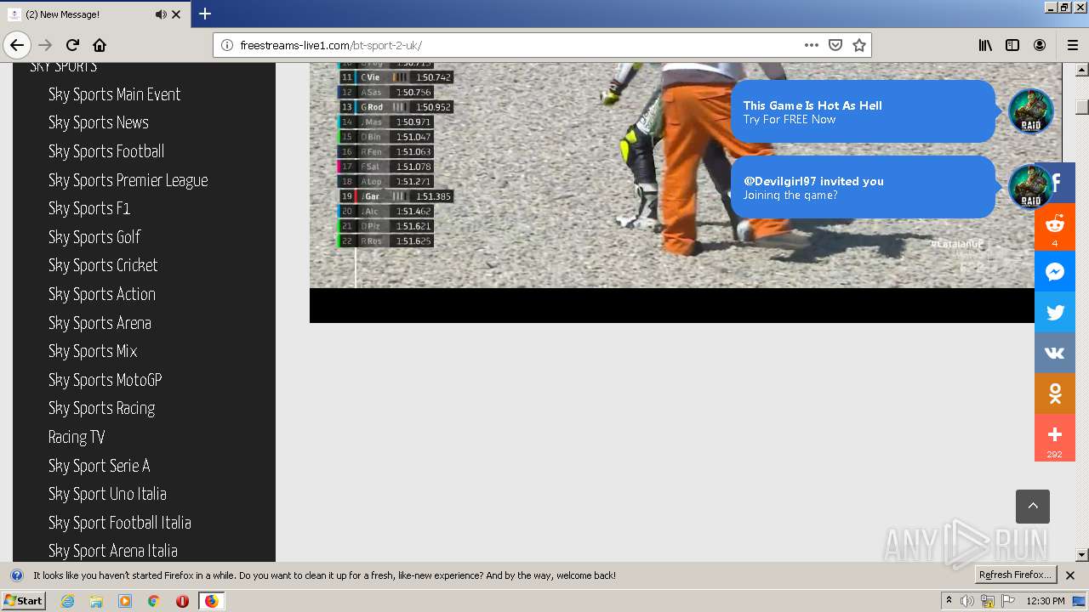Viewport: 1089px width, 612px height.
Task: Open Sky Sports Mix stream
Action: (92, 351)
